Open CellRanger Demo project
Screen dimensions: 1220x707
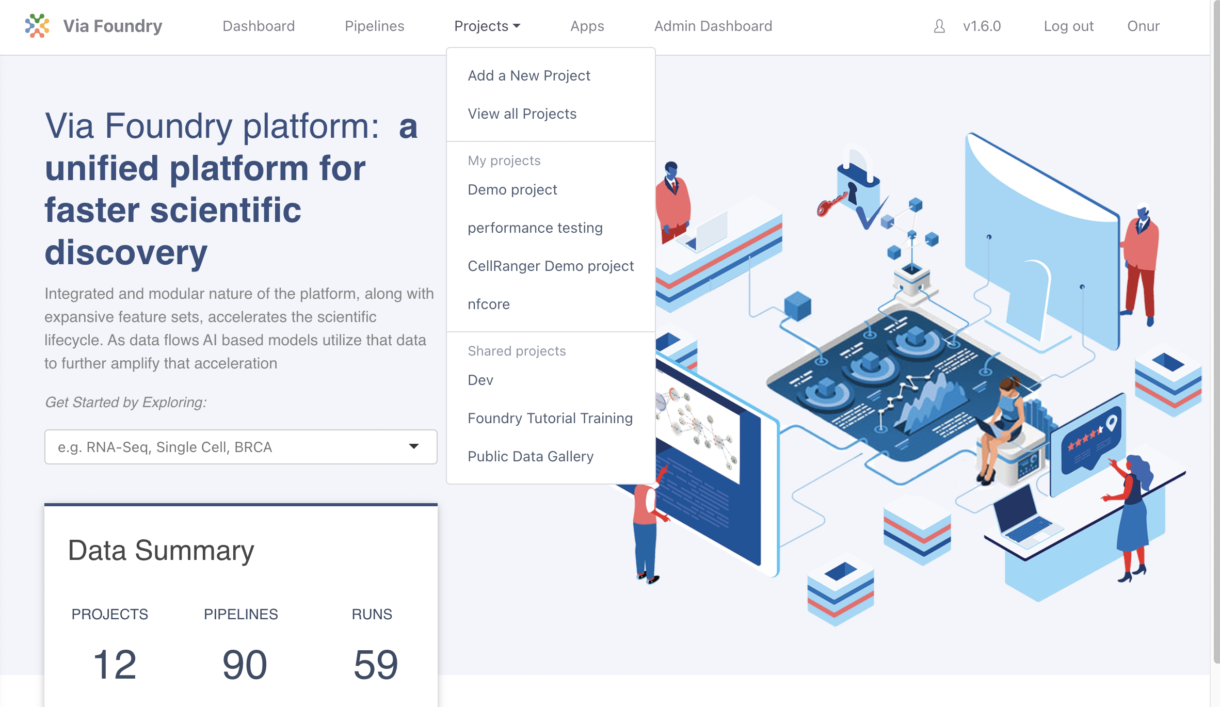551,266
